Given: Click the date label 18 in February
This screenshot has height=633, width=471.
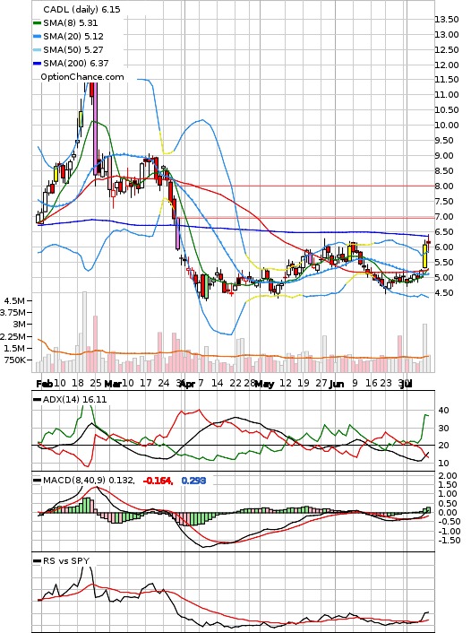Looking at the screenshot, I should point(78,383).
